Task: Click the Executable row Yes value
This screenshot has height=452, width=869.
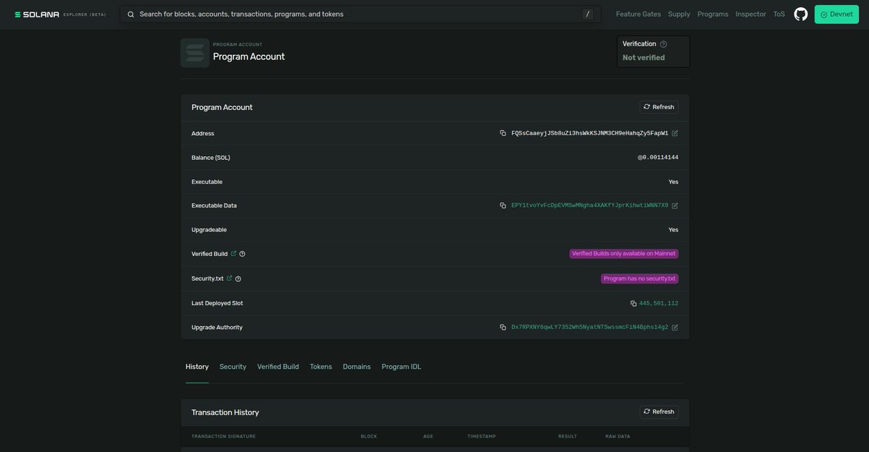Action: (673, 182)
